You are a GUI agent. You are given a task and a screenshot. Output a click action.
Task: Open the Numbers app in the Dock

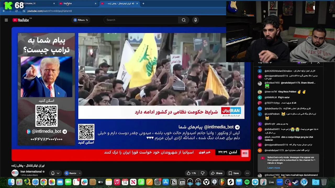141,182
